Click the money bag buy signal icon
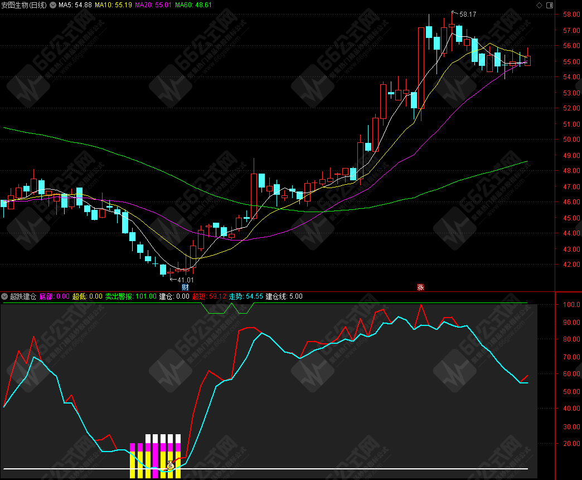Screen dimensions: 582x480 (x=171, y=465)
